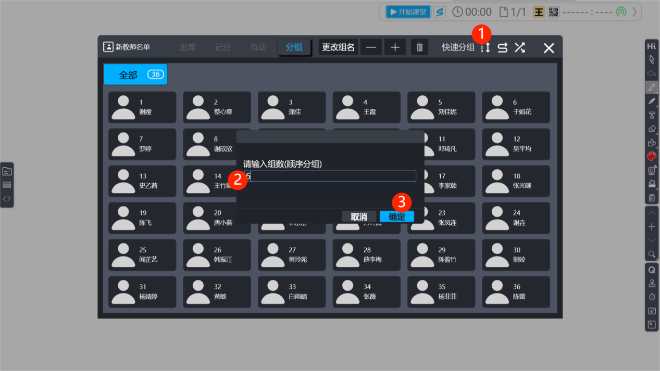The width and height of the screenshot is (660, 371).
Task: Click the 开始课堂 start class button
Action: click(x=408, y=12)
